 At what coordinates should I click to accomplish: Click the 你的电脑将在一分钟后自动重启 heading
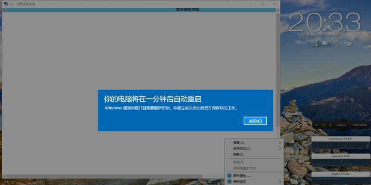tap(152, 99)
